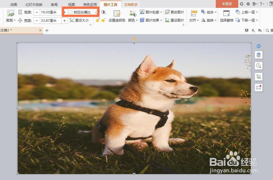This screenshot has width=273, height=180.
Task: Click the rotation handle above the image
Action: (x=134, y=39)
